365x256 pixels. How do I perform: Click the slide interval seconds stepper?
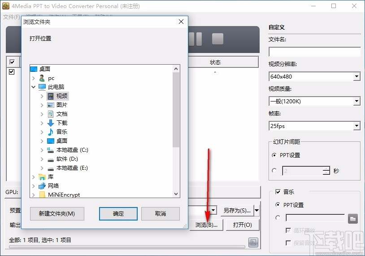pyautogui.click(x=326, y=171)
